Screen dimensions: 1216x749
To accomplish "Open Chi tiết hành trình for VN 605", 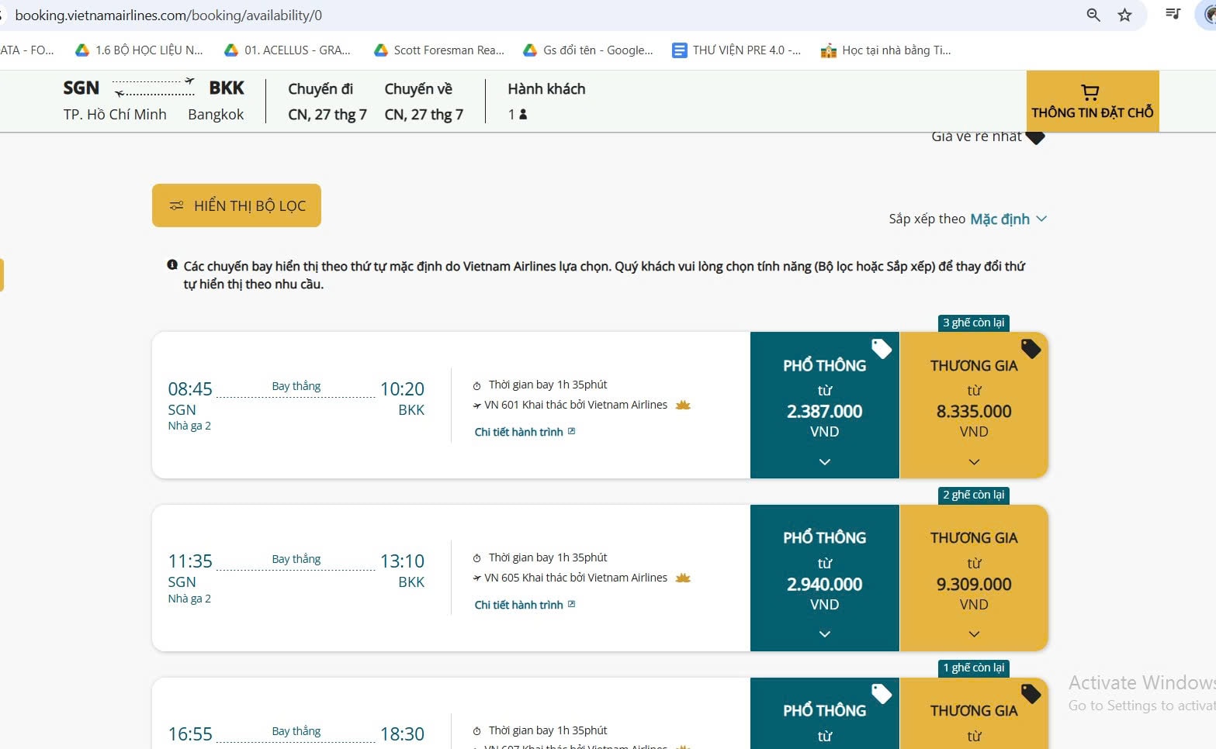I will click(x=525, y=605).
